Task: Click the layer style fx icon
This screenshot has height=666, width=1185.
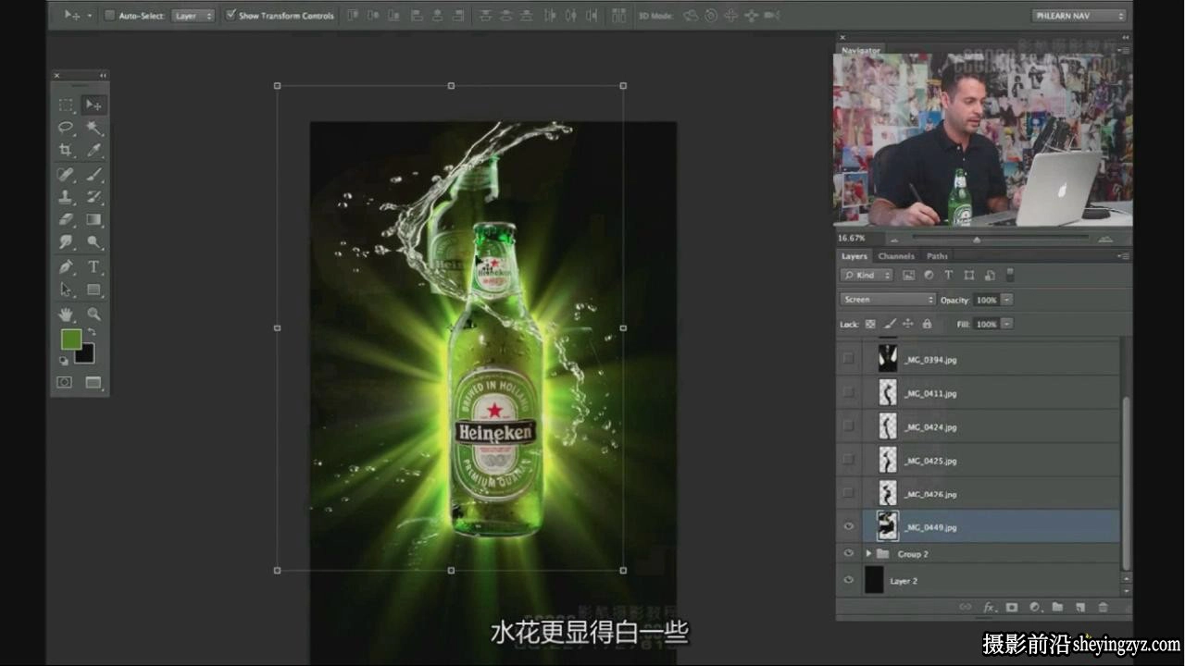Action: click(989, 608)
